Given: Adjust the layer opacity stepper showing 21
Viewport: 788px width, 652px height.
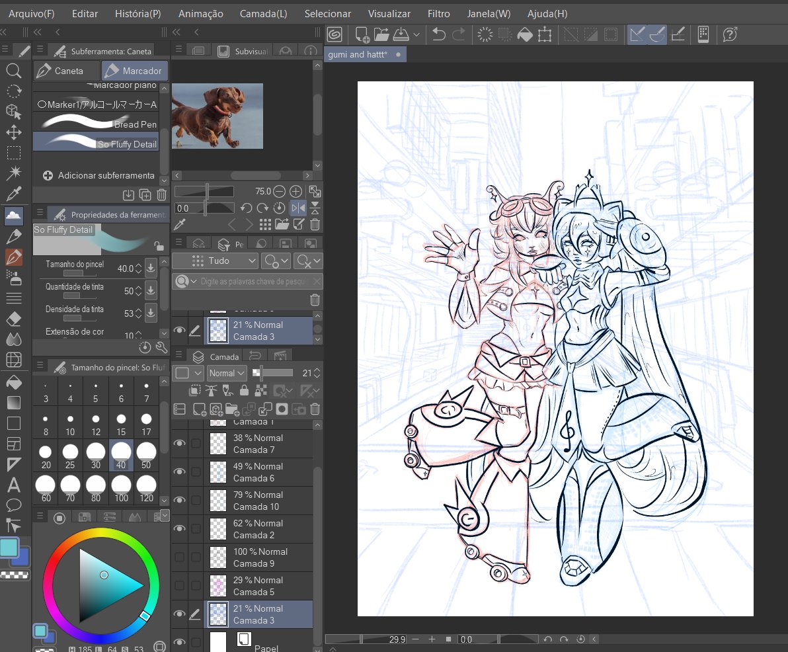Looking at the screenshot, I should 317,373.
